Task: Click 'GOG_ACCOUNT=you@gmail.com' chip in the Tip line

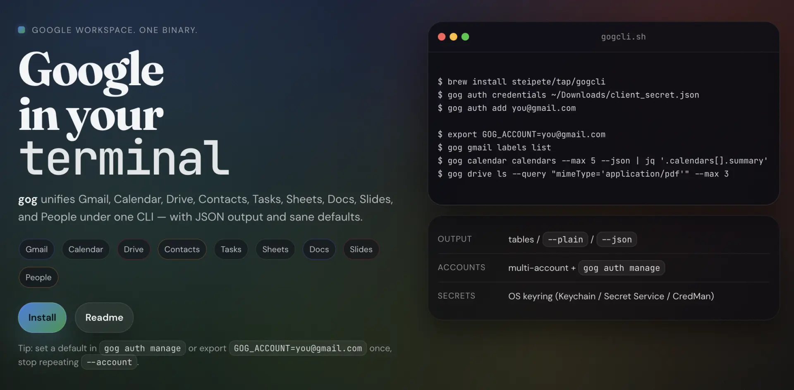Action: coord(298,348)
